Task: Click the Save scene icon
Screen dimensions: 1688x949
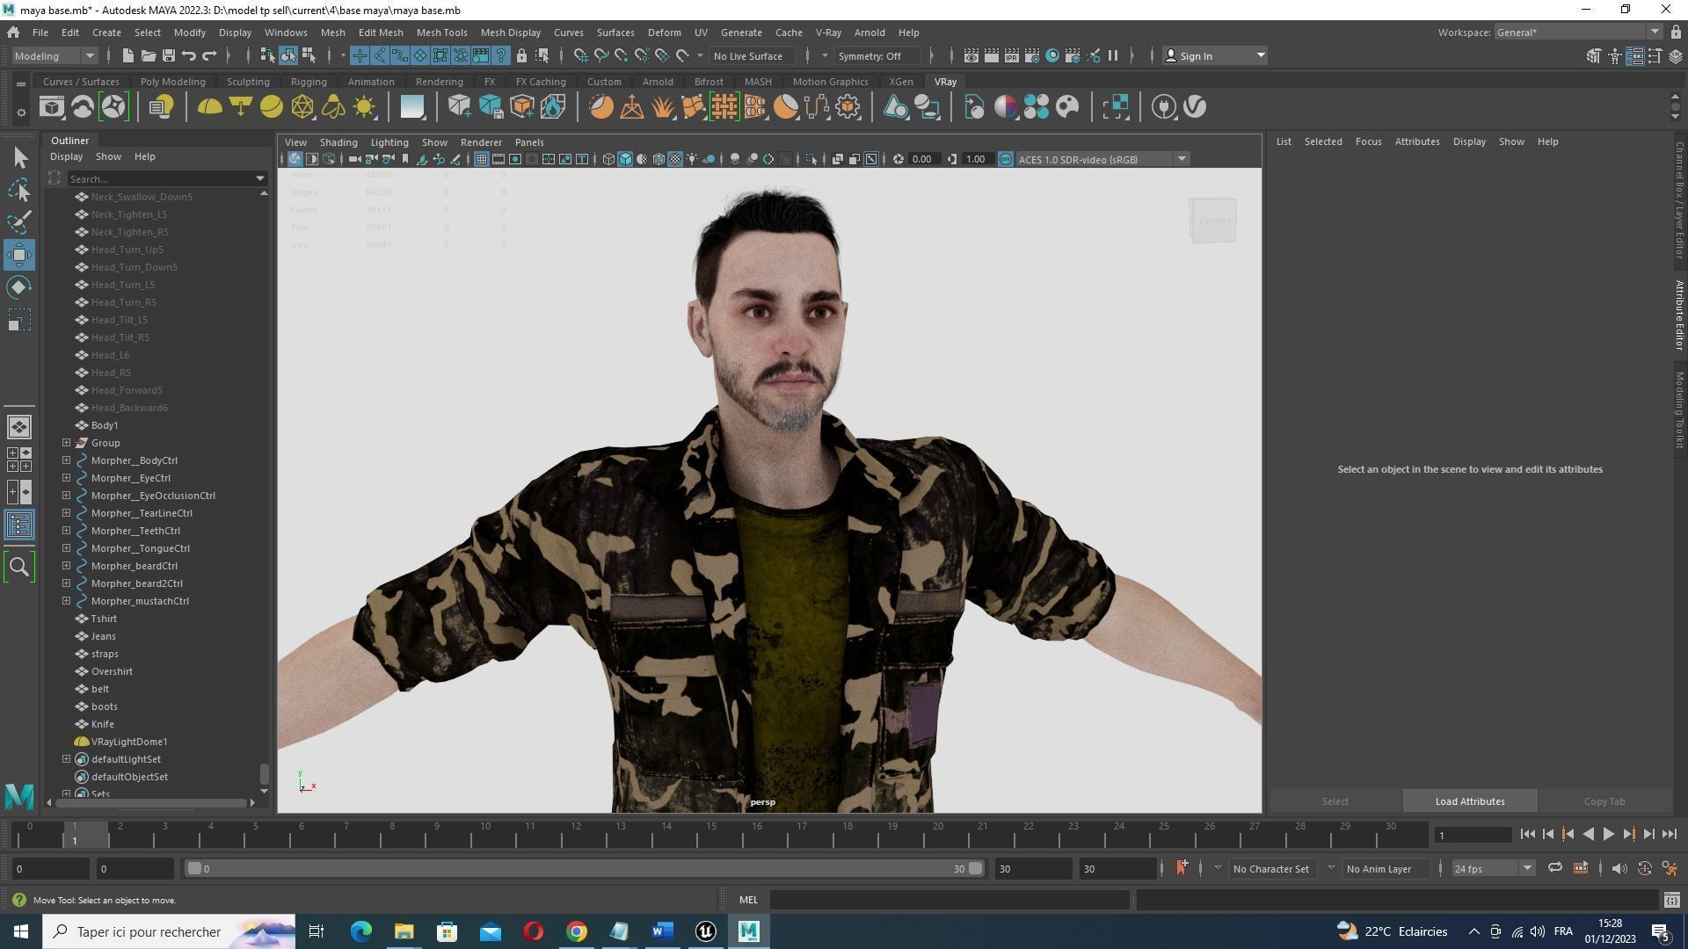Action: click(168, 55)
